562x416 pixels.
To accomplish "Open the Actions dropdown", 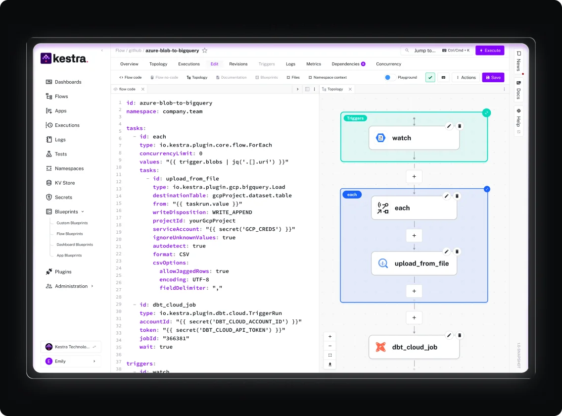I will (x=466, y=77).
